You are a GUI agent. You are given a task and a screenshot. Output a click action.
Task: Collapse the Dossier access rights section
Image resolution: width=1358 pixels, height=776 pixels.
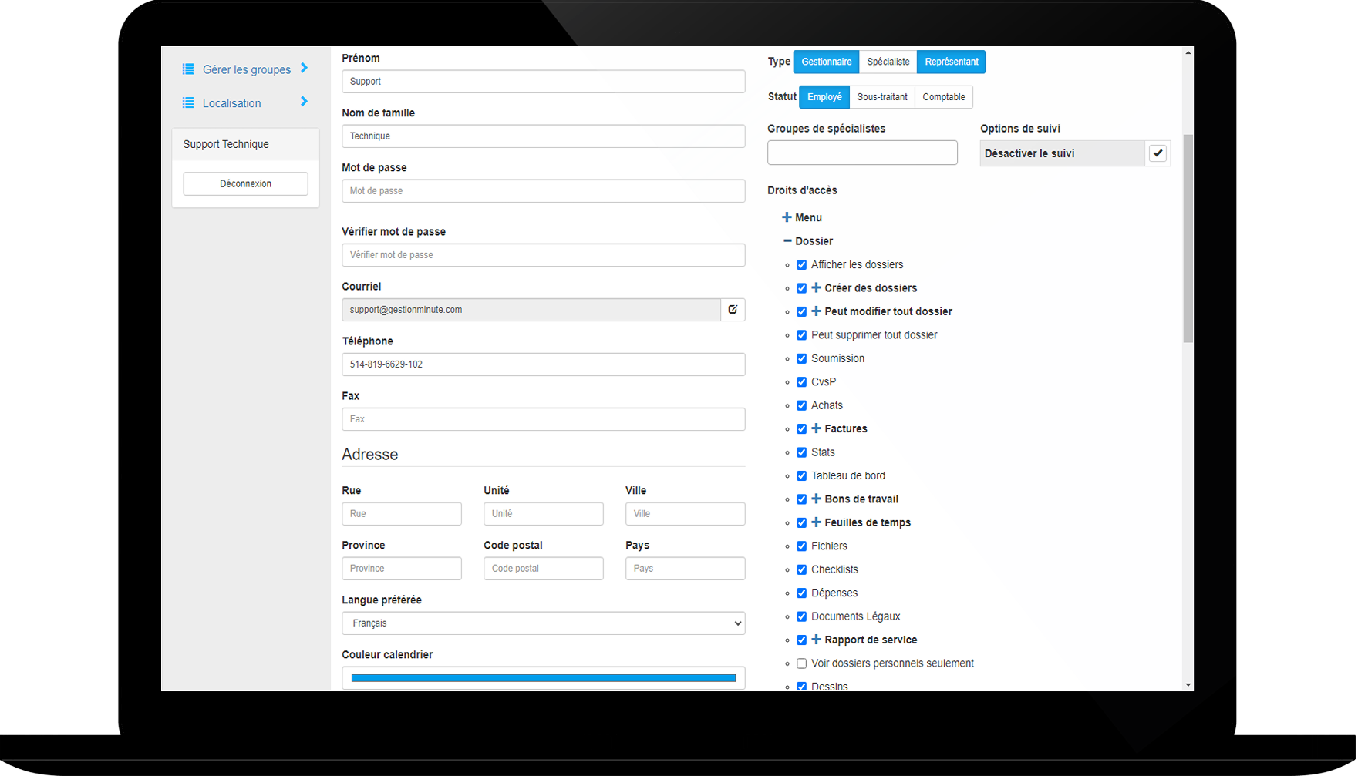point(787,241)
